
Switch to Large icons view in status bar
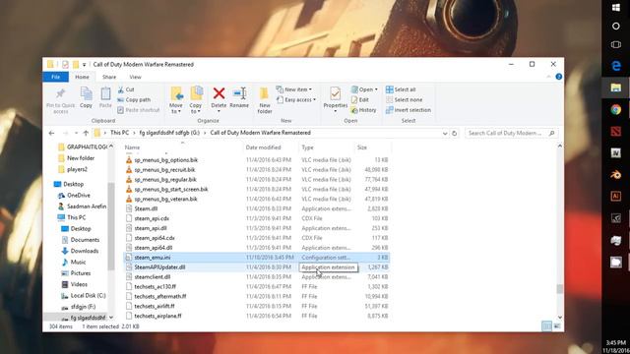pos(556,326)
